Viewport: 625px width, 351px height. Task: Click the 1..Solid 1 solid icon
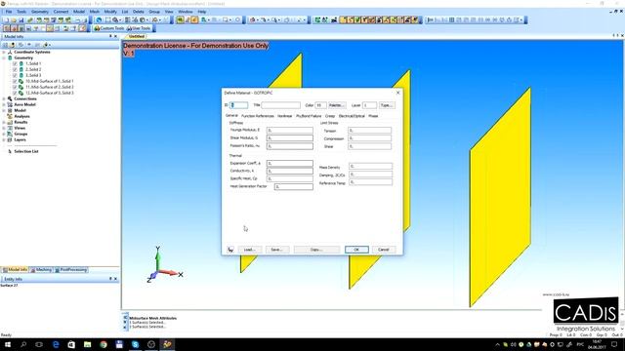21,63
